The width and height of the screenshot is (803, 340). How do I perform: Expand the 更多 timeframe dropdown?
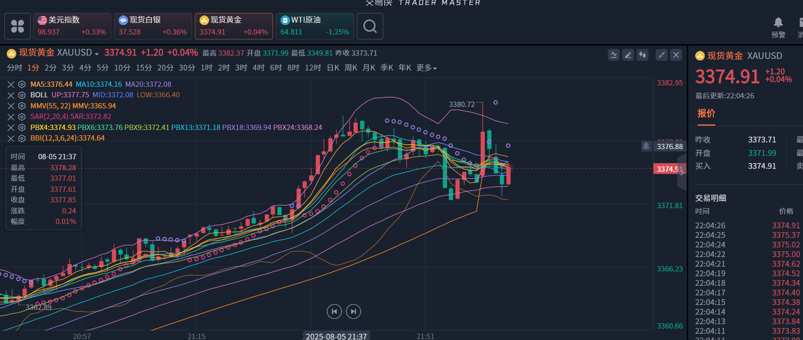coord(426,68)
